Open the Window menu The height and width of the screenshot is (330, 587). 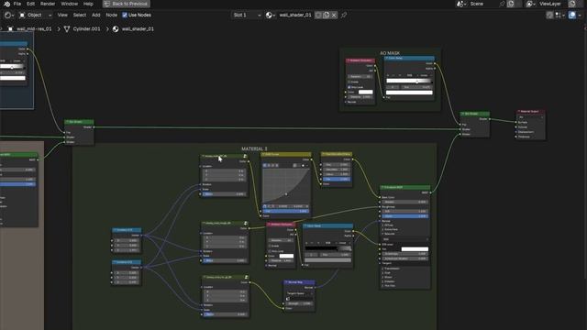point(70,4)
